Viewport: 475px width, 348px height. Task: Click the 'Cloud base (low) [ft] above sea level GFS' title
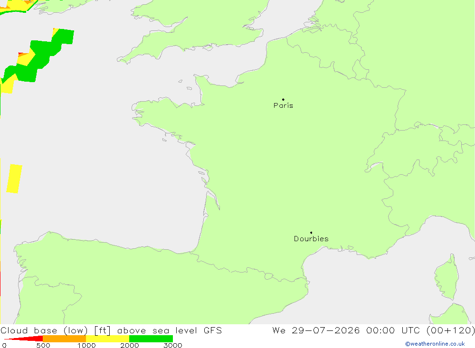(111, 330)
